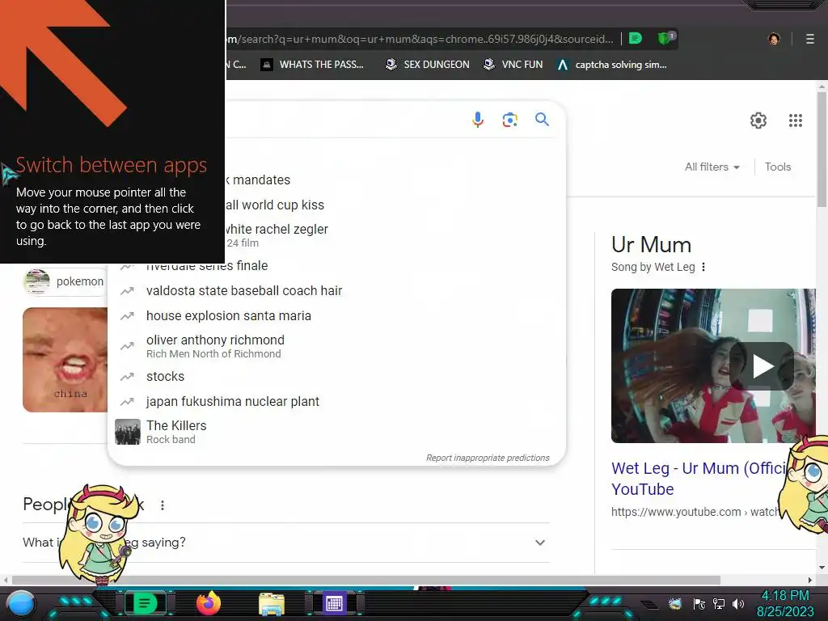Screen dimensions: 828x621
Task: Open the browser profile avatar
Action: 774,39
